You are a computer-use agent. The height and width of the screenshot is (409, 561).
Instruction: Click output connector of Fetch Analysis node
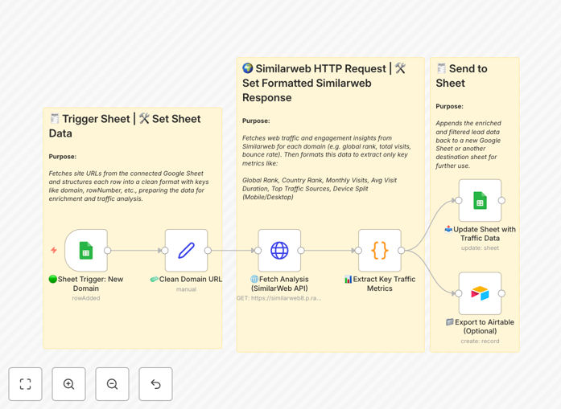[301, 251]
